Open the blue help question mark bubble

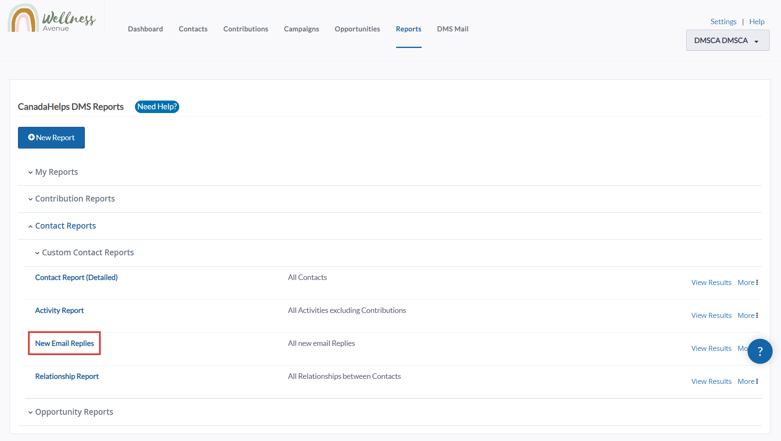pos(760,351)
